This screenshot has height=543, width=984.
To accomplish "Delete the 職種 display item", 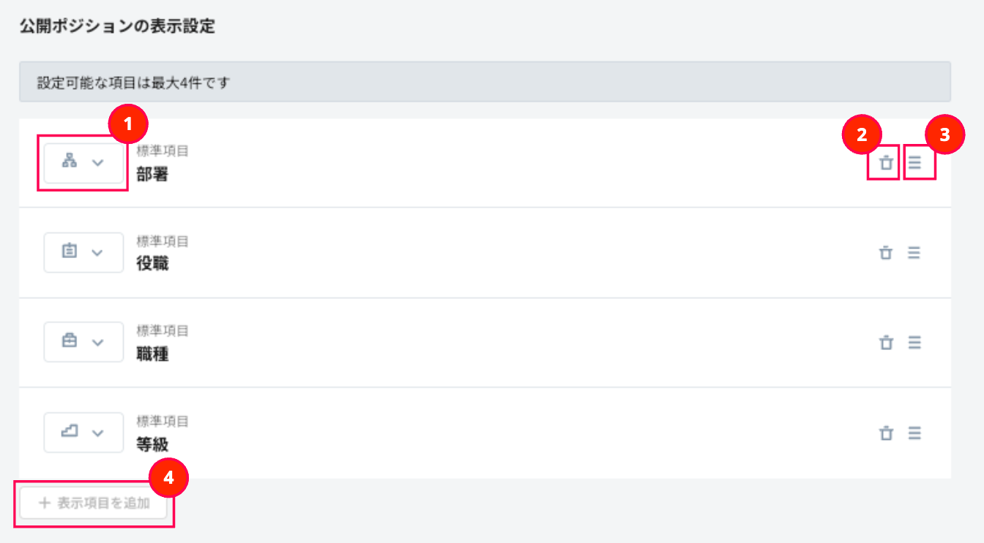I will [x=886, y=343].
